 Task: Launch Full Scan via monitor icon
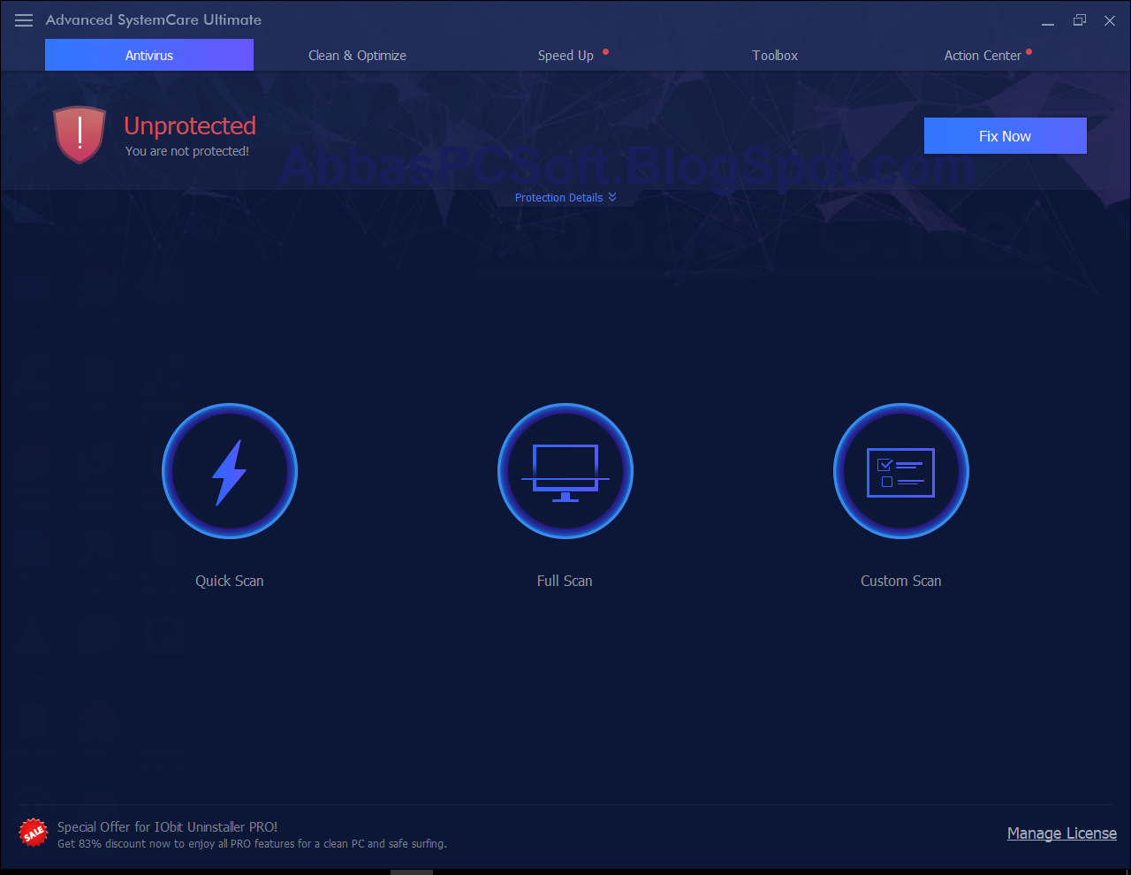[x=565, y=471]
